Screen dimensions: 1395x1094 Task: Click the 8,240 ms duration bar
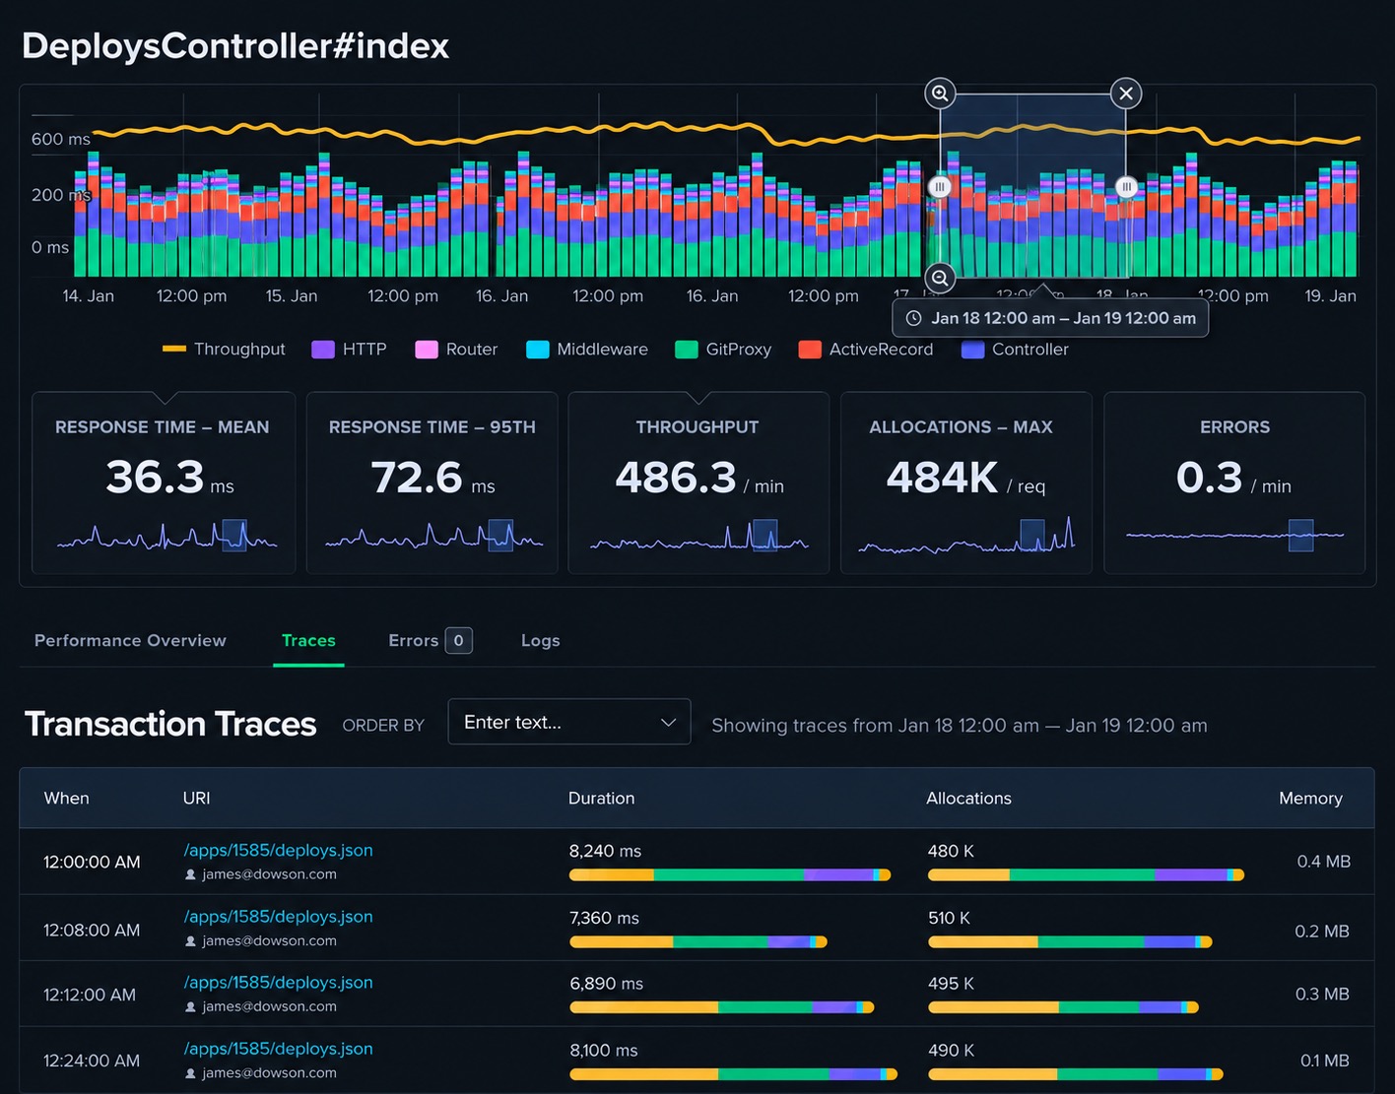730,874
